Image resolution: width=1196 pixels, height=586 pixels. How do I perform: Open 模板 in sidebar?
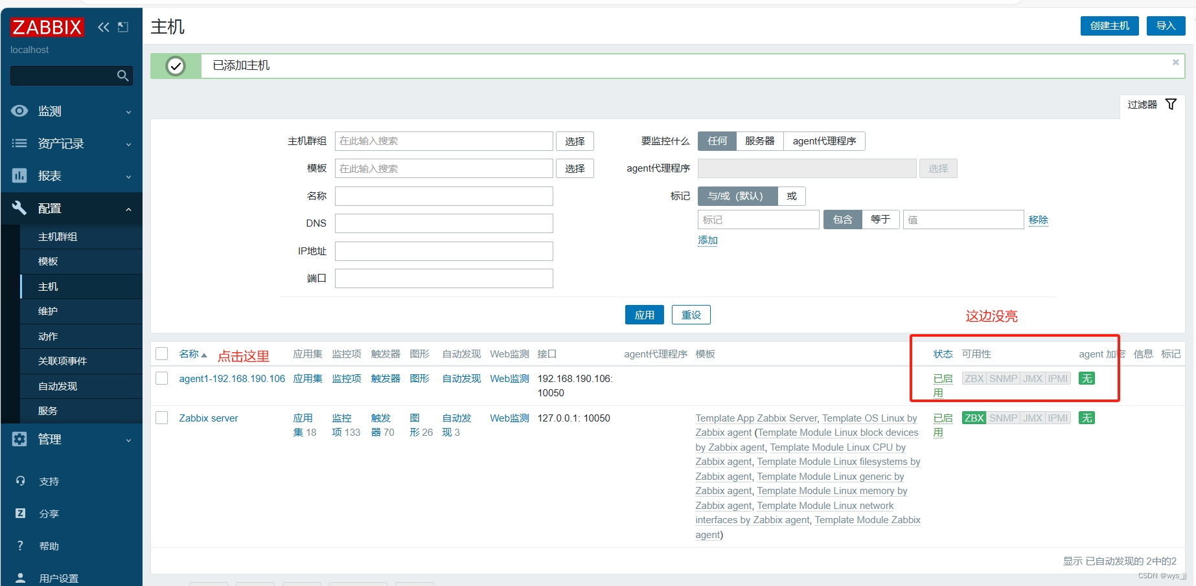pos(82,262)
